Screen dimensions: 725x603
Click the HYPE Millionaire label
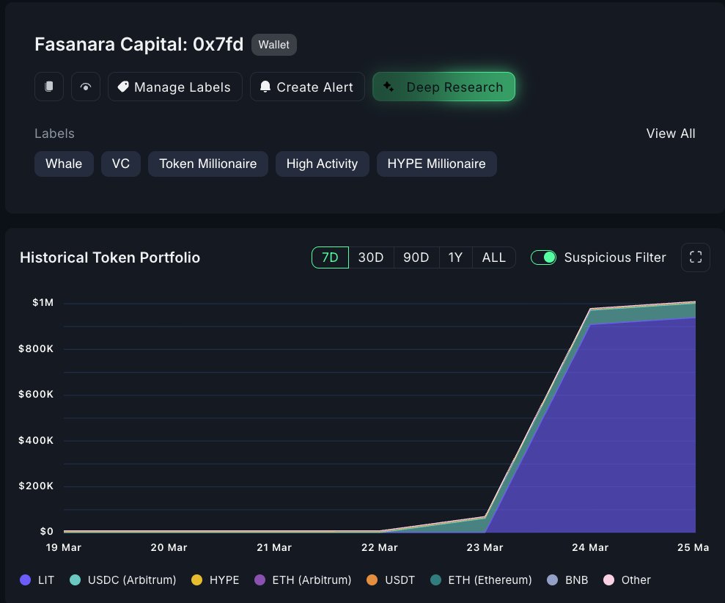(x=436, y=164)
